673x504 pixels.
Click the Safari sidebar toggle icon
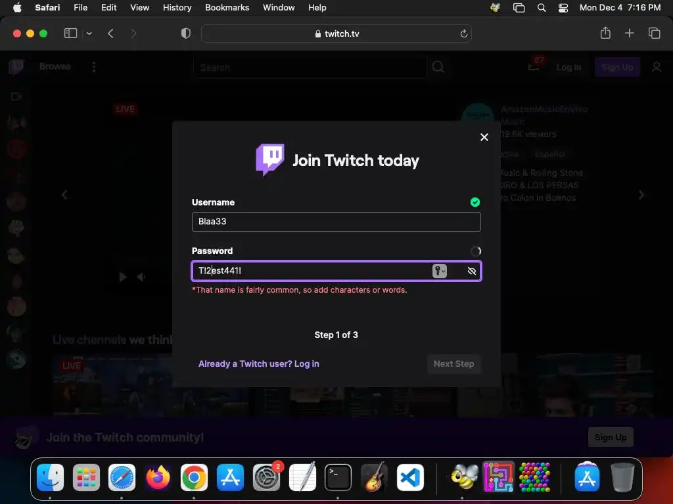click(70, 33)
